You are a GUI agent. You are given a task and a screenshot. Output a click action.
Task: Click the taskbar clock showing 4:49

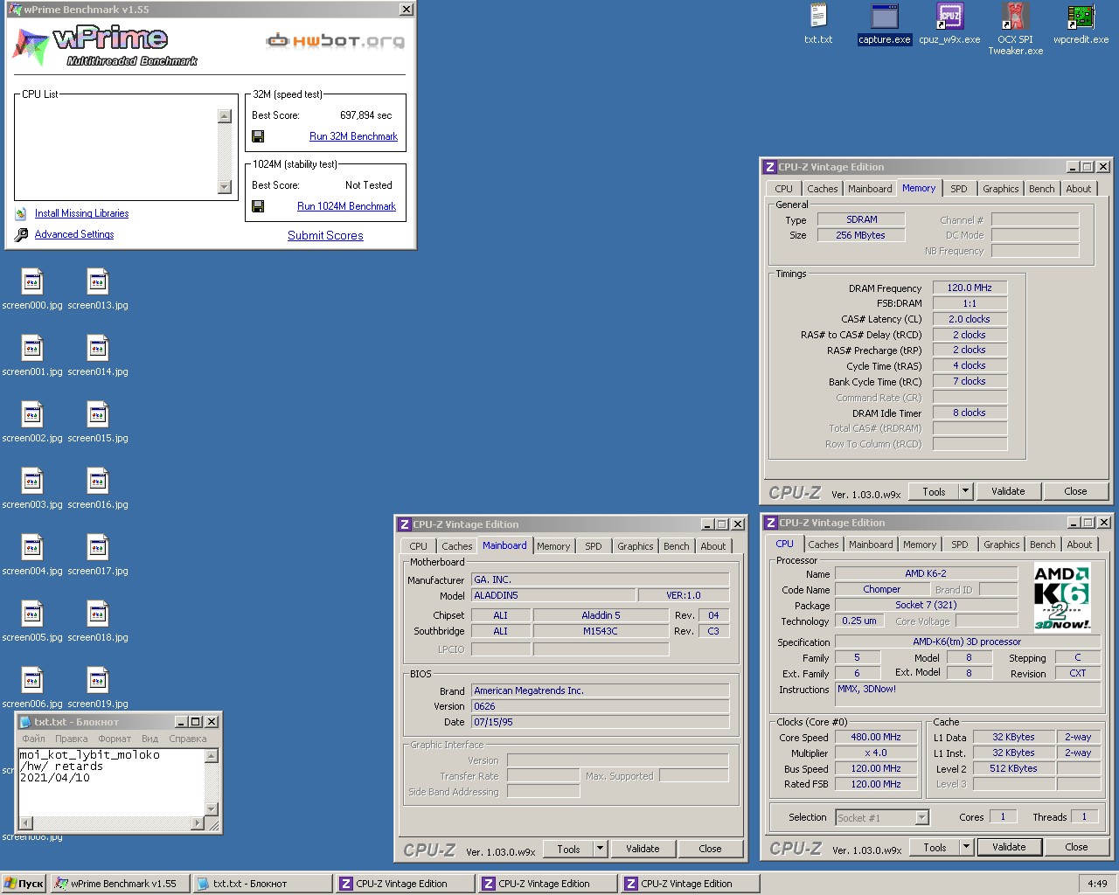coord(1097,884)
